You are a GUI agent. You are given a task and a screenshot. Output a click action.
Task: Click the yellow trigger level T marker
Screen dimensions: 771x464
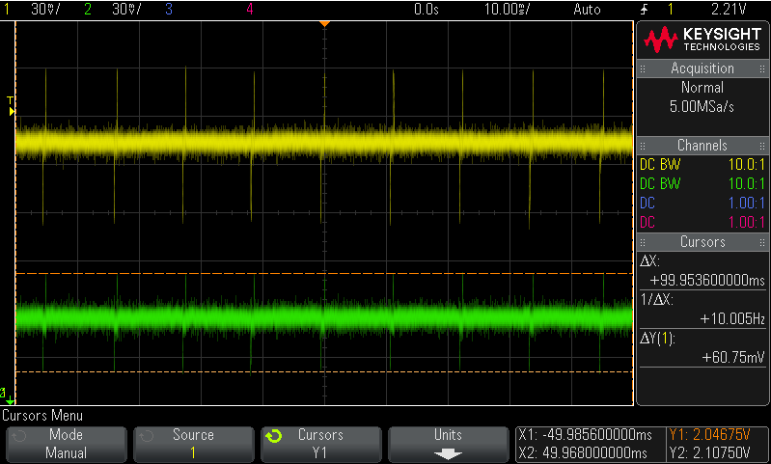(x=11, y=106)
